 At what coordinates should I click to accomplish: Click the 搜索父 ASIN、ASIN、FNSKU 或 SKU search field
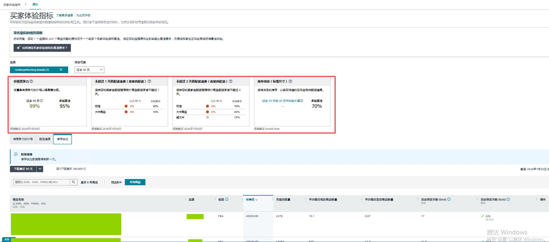[42, 182]
